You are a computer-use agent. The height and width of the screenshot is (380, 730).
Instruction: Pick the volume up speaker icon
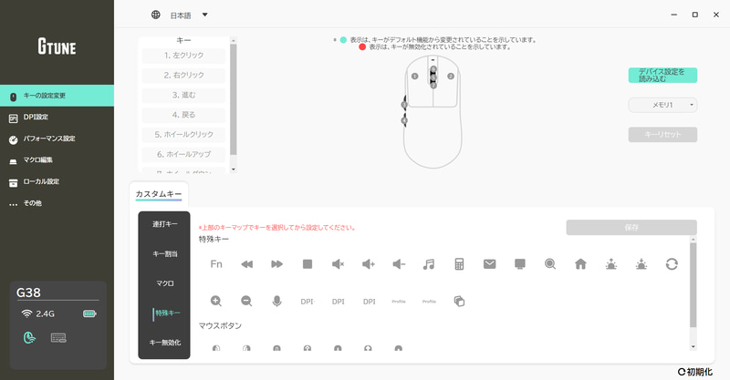369,264
